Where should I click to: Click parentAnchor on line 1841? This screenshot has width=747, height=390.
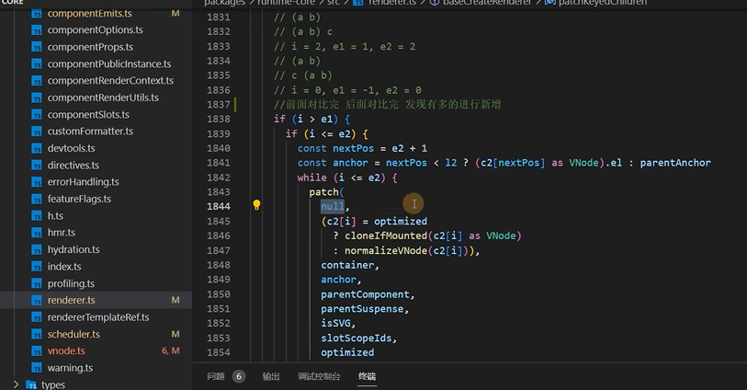tap(675, 163)
